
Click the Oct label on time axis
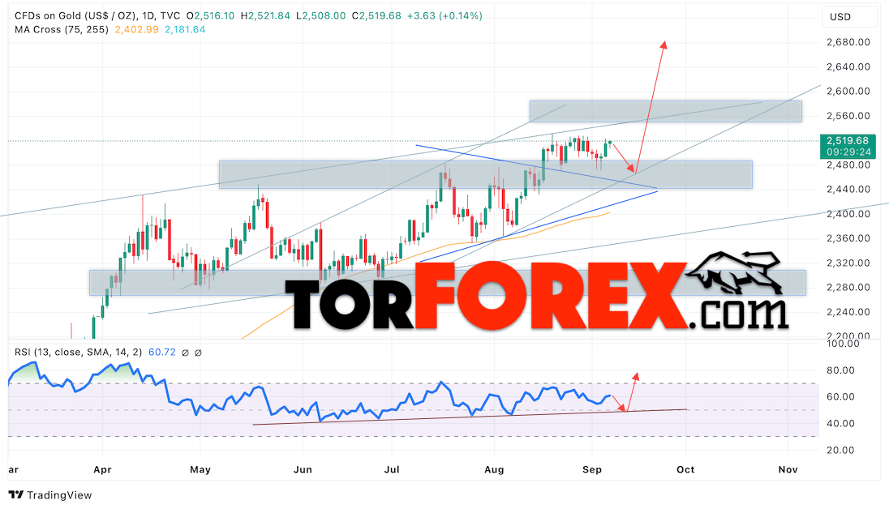coord(686,470)
